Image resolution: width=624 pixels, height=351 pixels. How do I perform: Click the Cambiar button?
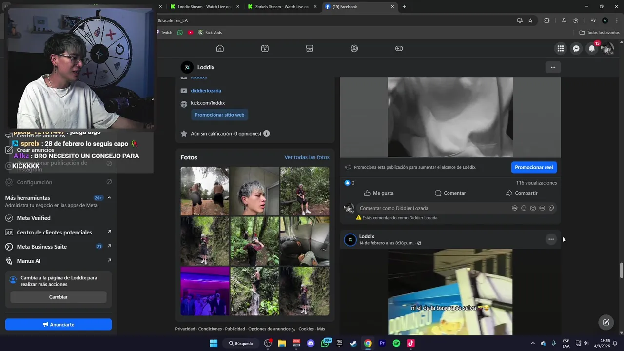click(x=58, y=297)
